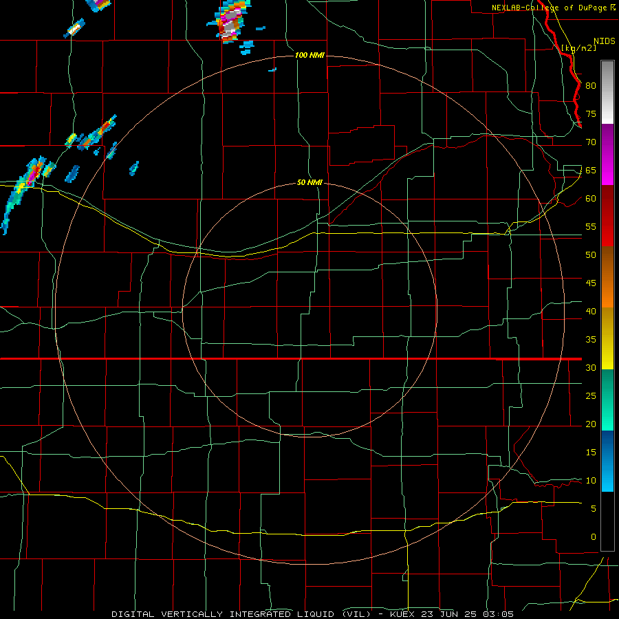Click the 55 value on the color scale
The height and width of the screenshot is (619, 619).
pyautogui.click(x=591, y=226)
